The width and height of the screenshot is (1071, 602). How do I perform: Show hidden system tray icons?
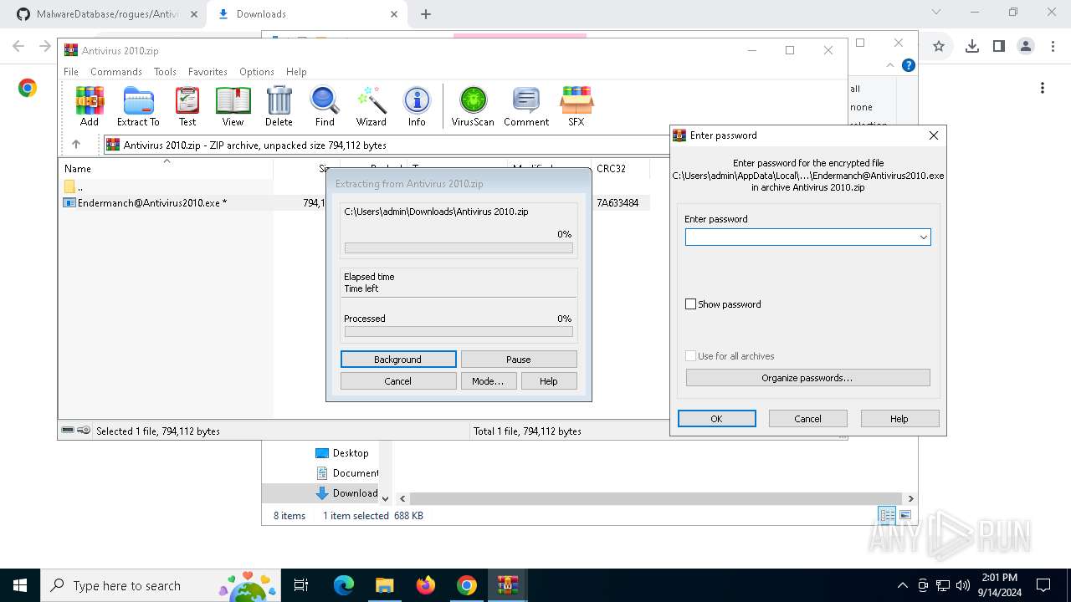tap(902, 585)
